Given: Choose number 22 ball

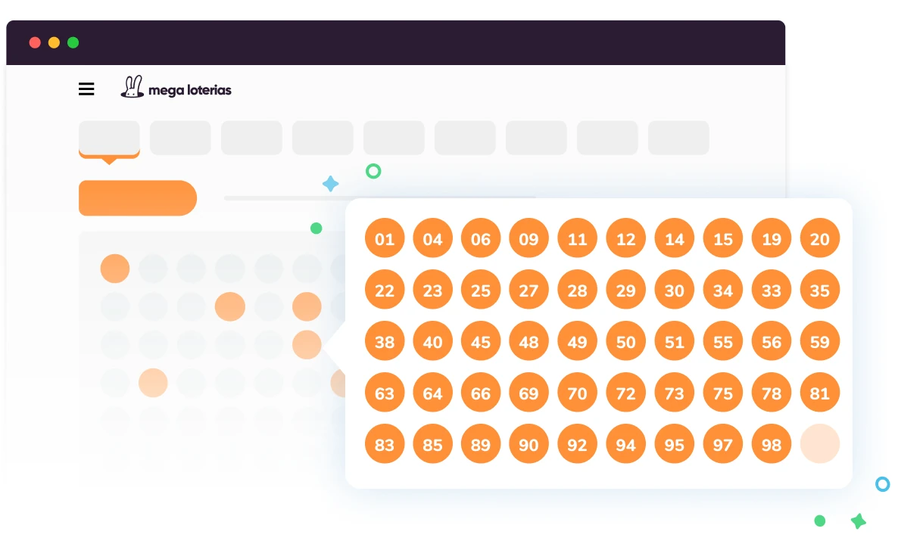Looking at the screenshot, I should coord(385,290).
